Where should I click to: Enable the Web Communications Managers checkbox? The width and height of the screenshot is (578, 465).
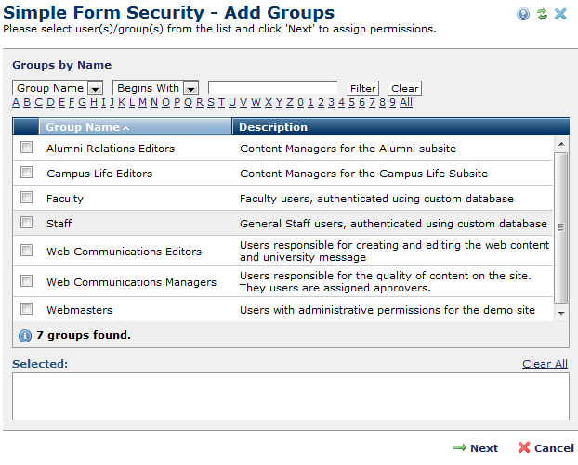click(27, 281)
